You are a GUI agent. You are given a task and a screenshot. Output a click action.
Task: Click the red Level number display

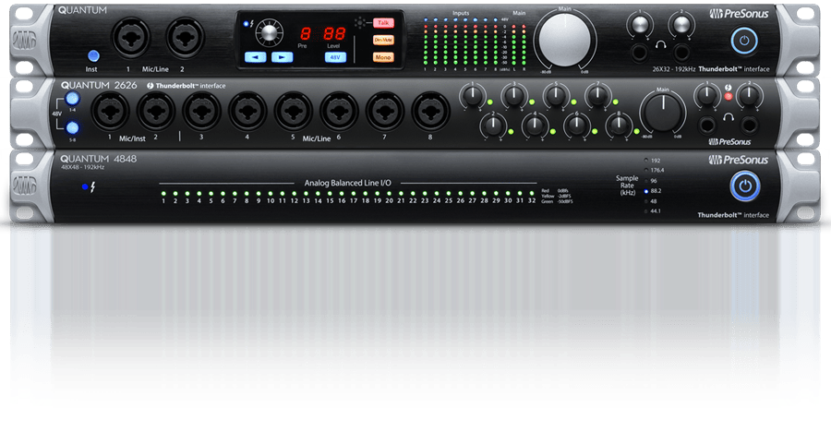click(334, 34)
